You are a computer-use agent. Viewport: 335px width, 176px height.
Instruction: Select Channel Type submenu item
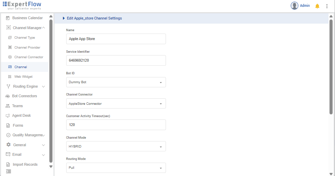pos(25,38)
